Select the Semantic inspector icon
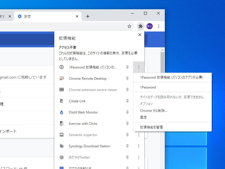Image resolution: width=225 pixels, height=169 pixels. tap(62, 135)
